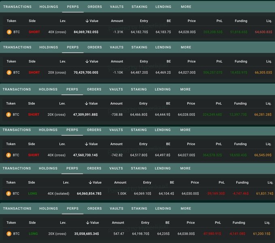
Task: Open HOLDINGS tab in the 35,058,685.34$ position panel
Action: [49, 209]
